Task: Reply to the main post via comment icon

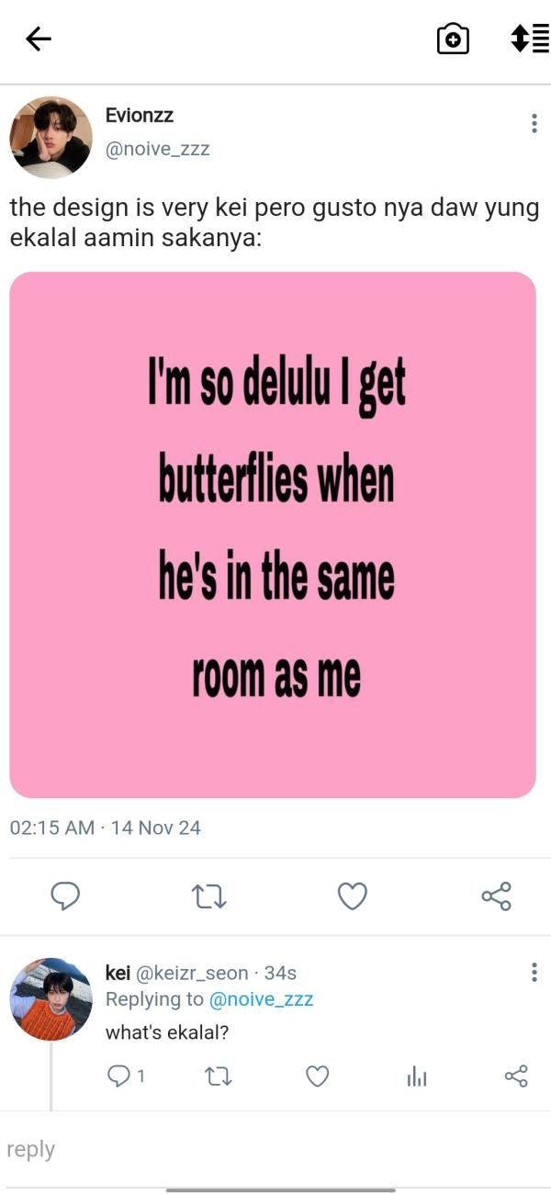Action: tap(64, 895)
